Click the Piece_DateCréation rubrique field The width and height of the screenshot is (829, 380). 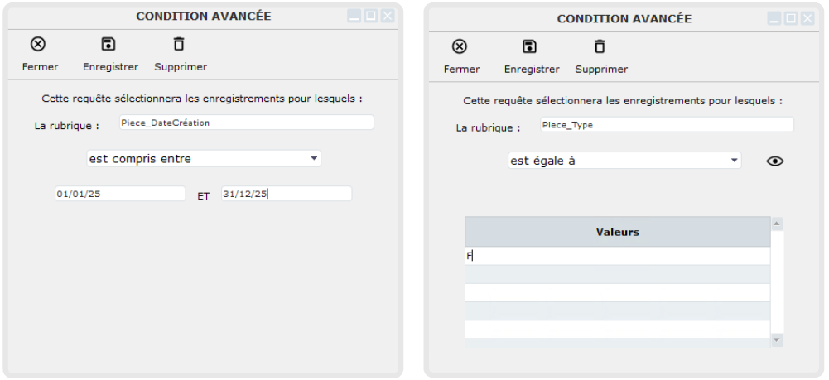click(x=245, y=123)
